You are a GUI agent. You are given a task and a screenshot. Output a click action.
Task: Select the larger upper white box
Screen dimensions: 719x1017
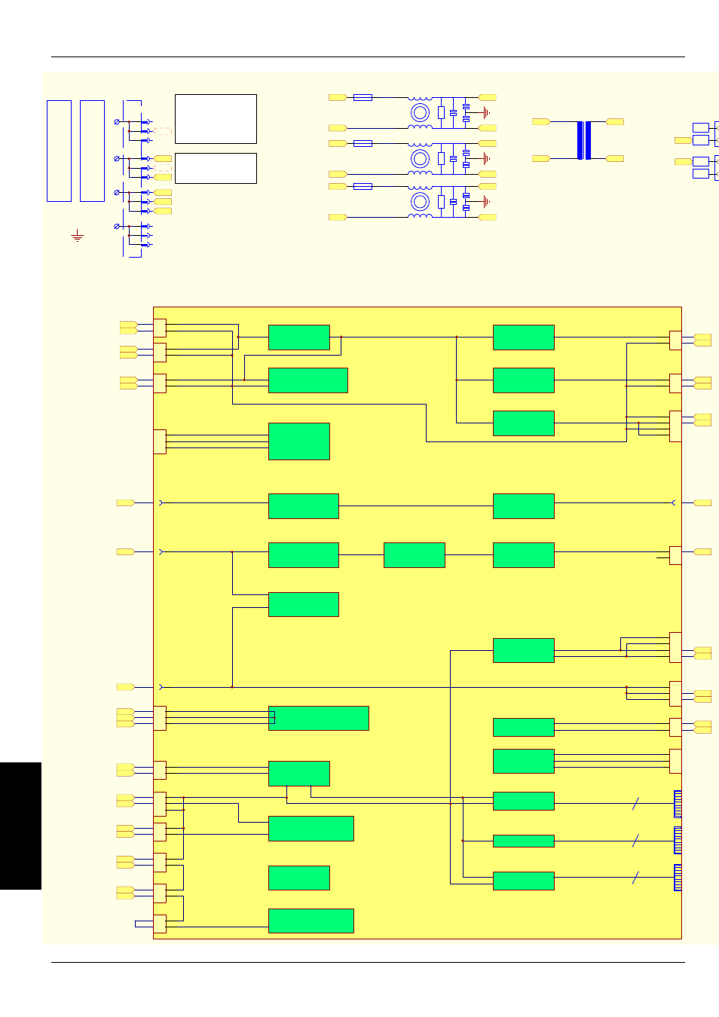[216, 119]
